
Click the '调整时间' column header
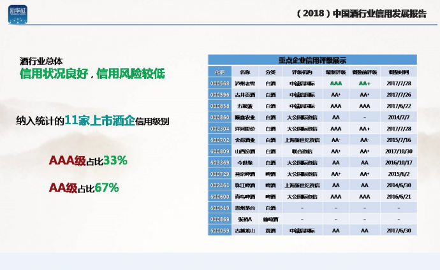click(399, 72)
